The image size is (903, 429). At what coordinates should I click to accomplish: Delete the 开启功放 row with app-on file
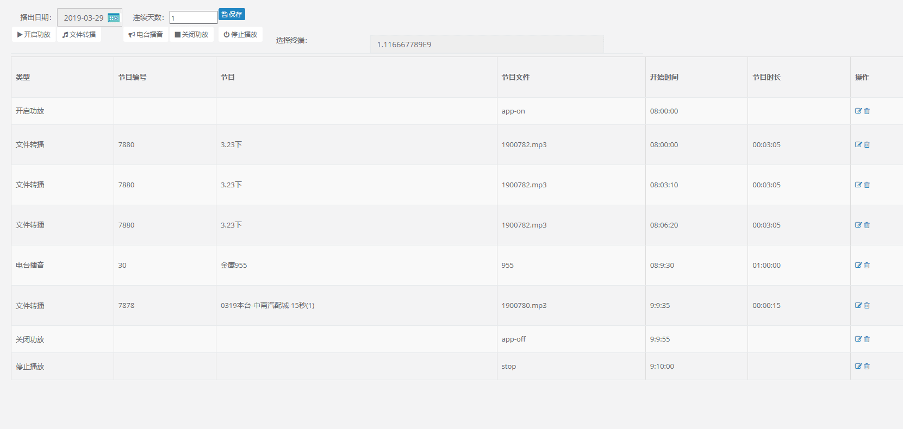pyautogui.click(x=867, y=111)
